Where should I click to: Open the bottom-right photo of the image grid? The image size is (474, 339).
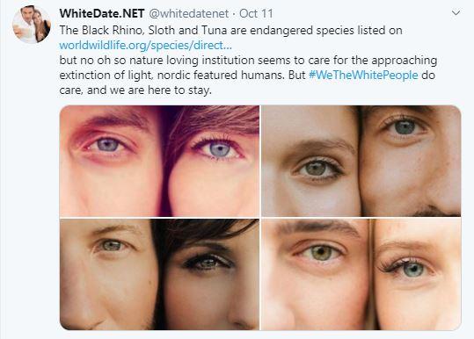(x=361, y=274)
